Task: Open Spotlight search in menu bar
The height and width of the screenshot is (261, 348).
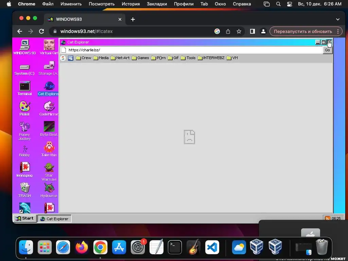Action: coord(278,4)
